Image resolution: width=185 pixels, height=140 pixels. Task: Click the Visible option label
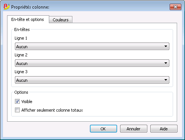click(27, 102)
